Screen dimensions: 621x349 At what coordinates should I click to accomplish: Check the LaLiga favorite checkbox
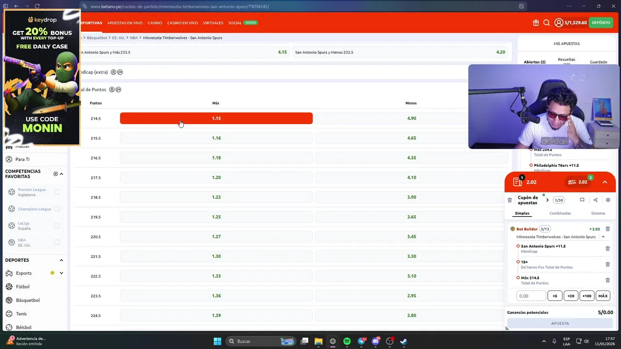pos(57,225)
